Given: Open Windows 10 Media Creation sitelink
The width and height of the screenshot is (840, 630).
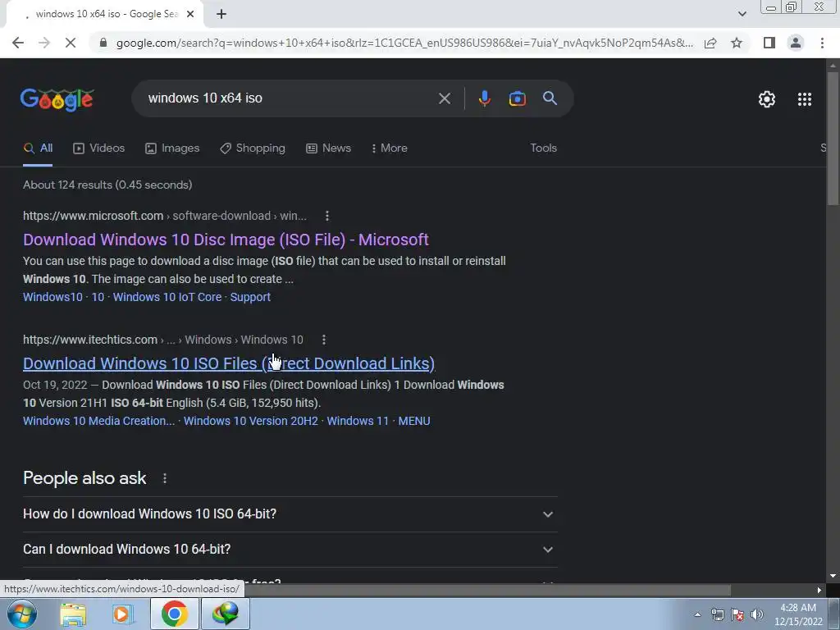Looking at the screenshot, I should pyautogui.click(x=99, y=421).
